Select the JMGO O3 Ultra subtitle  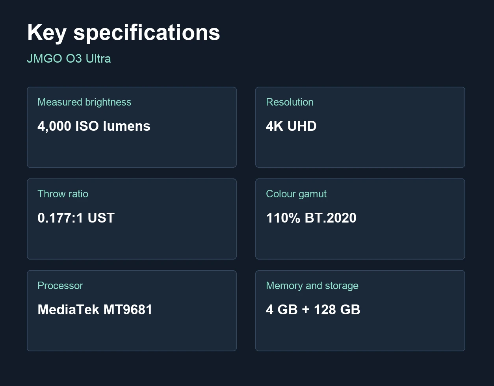point(69,59)
